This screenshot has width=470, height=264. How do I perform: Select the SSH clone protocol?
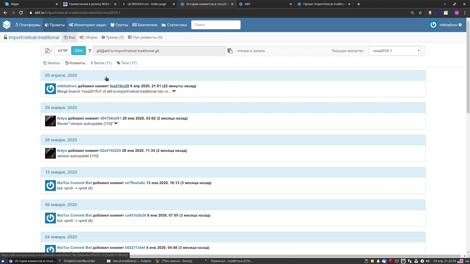coord(79,51)
